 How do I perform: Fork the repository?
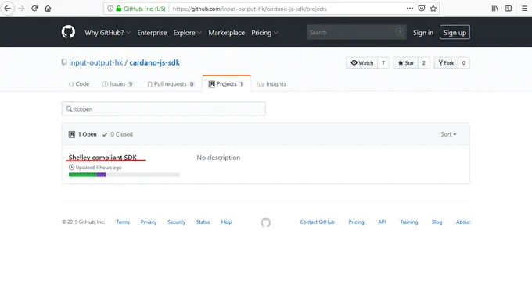[446, 63]
